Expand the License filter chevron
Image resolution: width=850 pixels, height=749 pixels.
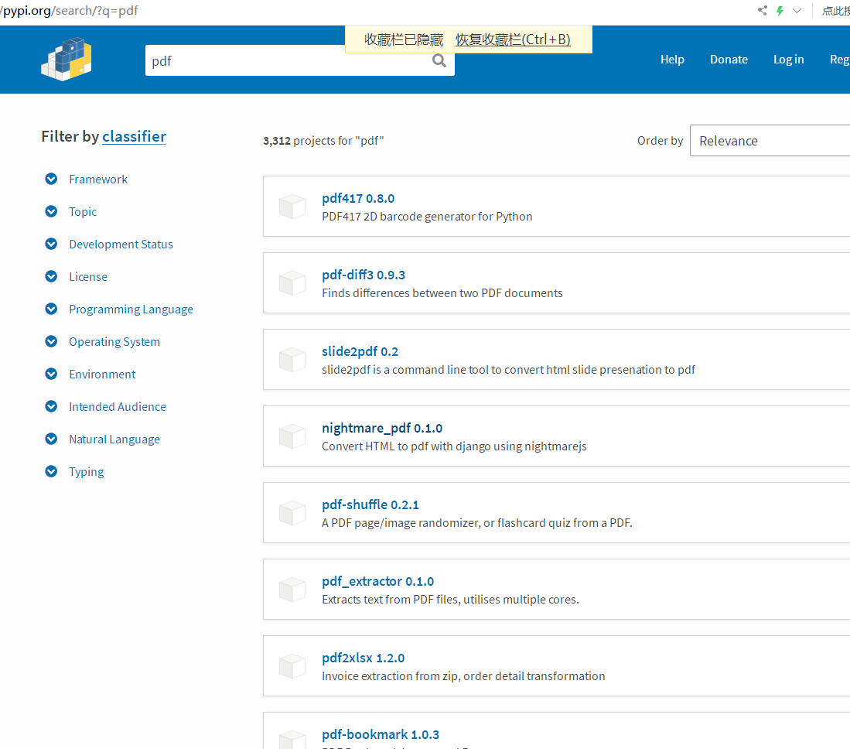(x=51, y=276)
